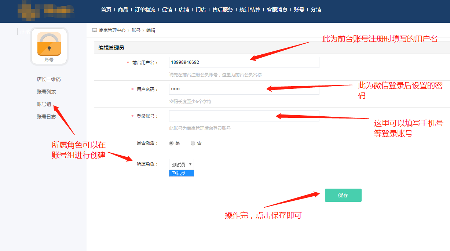Open the 促销 section

pyautogui.click(x=167, y=10)
